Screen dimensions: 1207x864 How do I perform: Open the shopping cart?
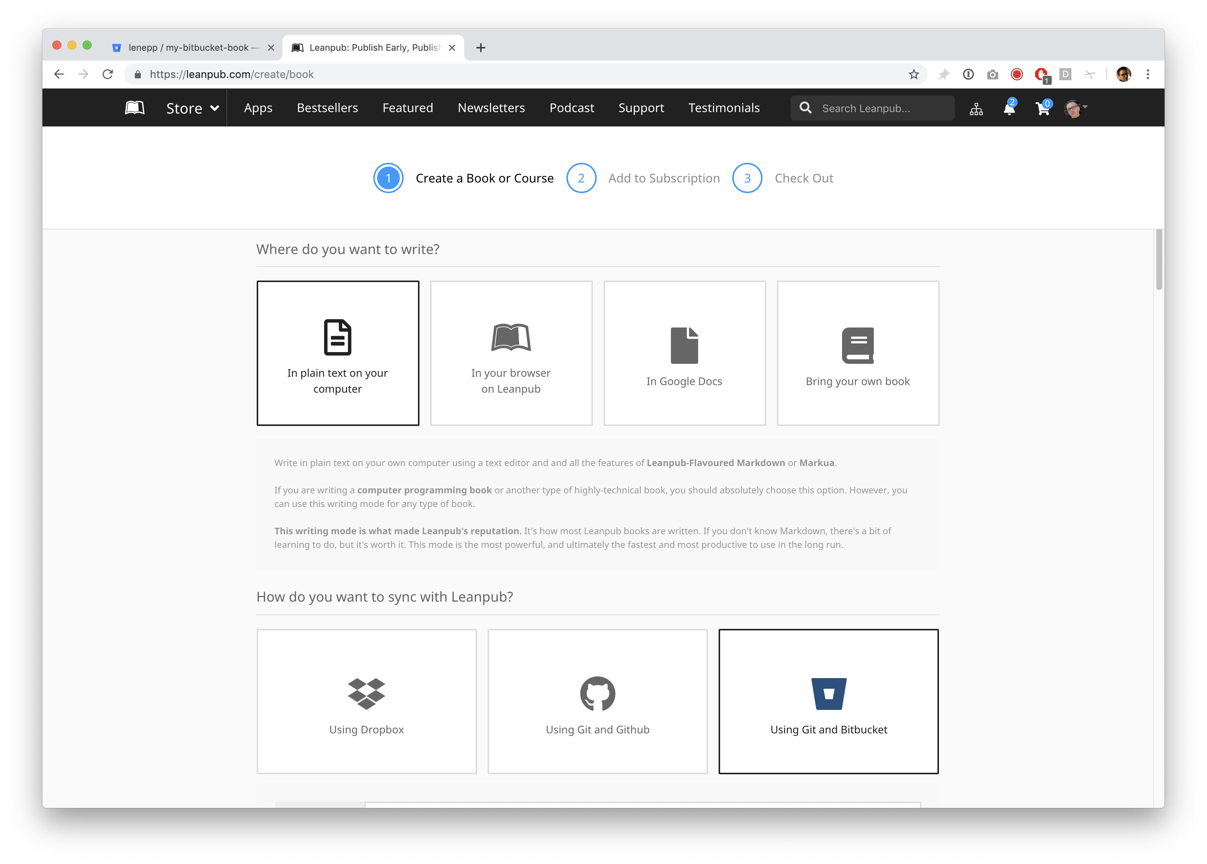point(1043,108)
